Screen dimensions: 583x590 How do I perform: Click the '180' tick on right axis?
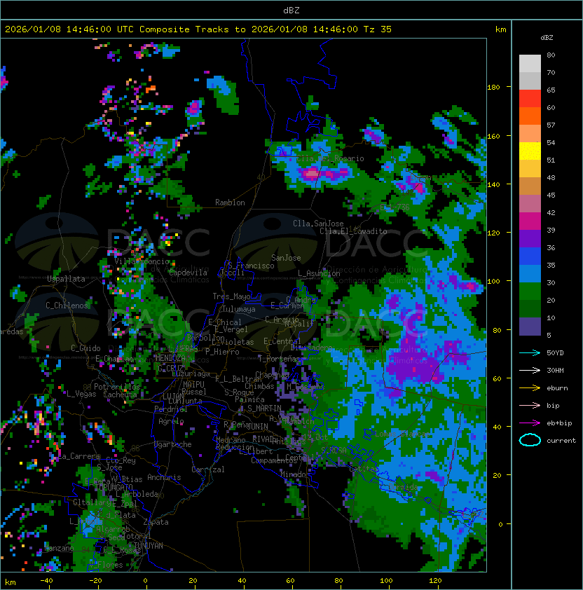[x=493, y=88]
